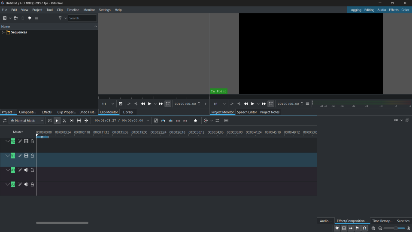Click Project Monitor set zone out icon
Viewport: 412px width, 232px height.
pyautogui.click(x=239, y=104)
